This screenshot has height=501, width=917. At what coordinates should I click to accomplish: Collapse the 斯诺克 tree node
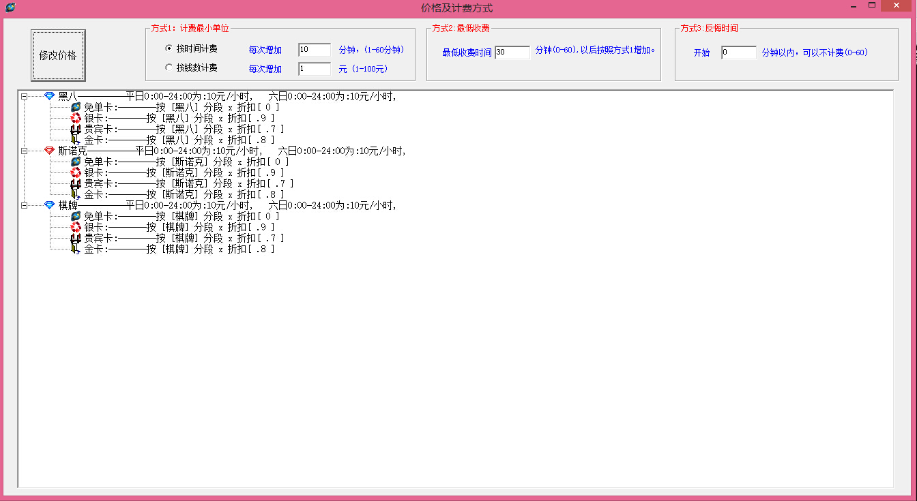click(x=24, y=151)
